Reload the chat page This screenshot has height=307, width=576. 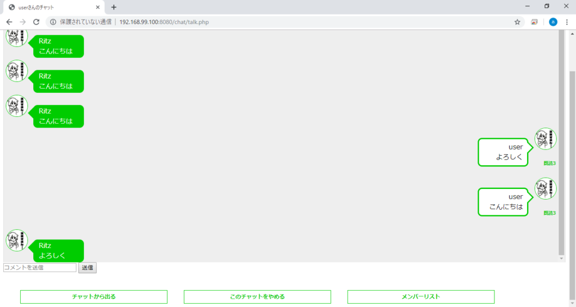[37, 22]
